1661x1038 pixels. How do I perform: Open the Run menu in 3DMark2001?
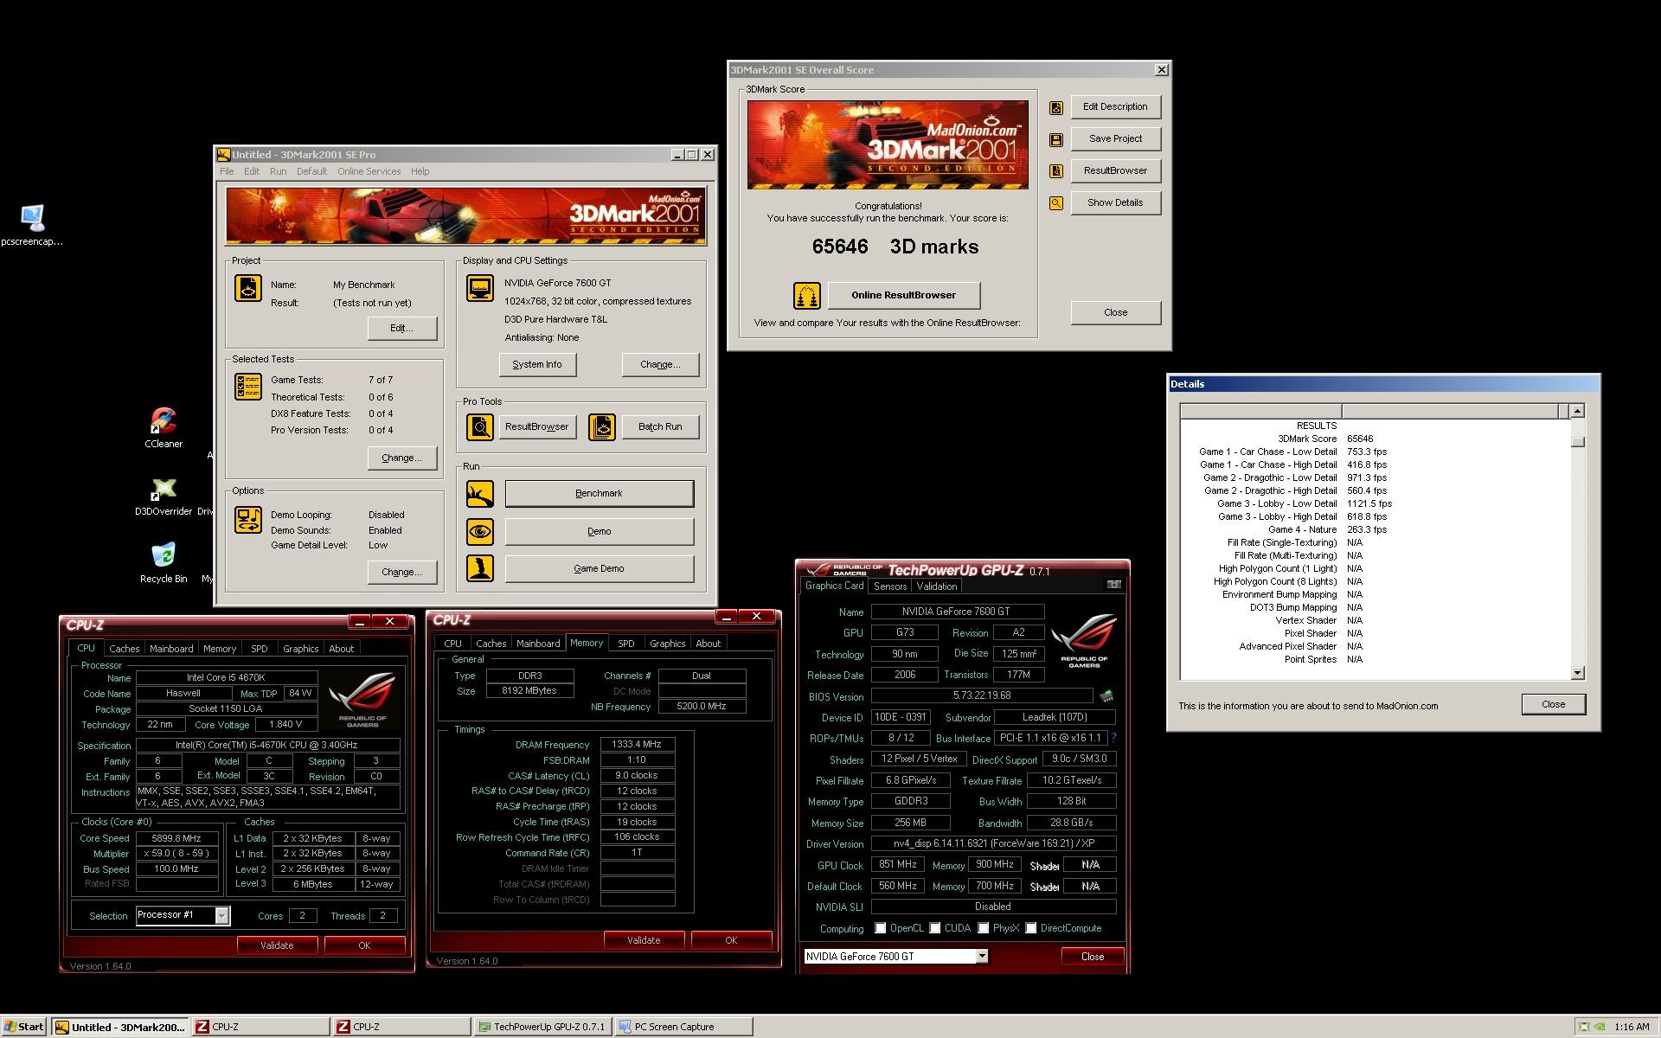(x=278, y=171)
